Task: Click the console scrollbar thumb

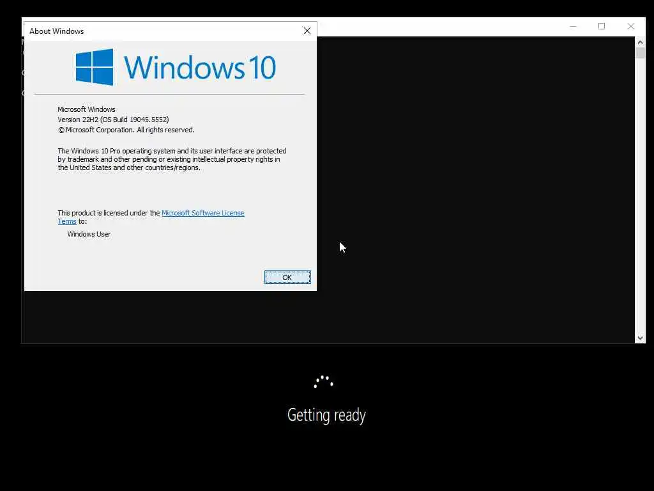Action: coord(640,53)
